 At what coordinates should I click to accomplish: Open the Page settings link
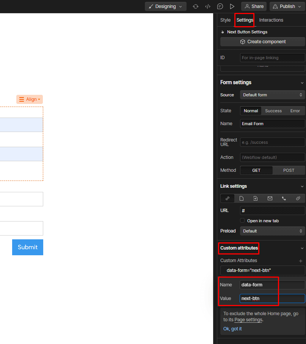[248, 320]
